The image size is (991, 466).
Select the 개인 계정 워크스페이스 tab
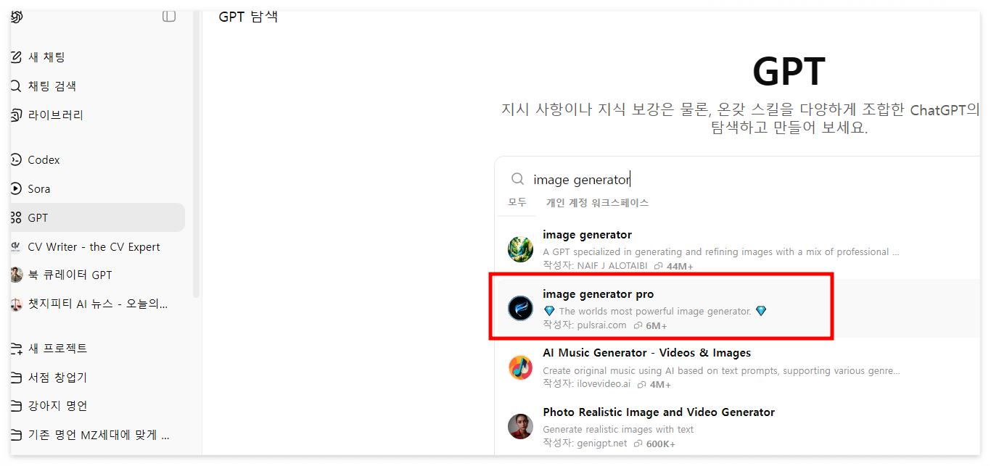point(597,203)
